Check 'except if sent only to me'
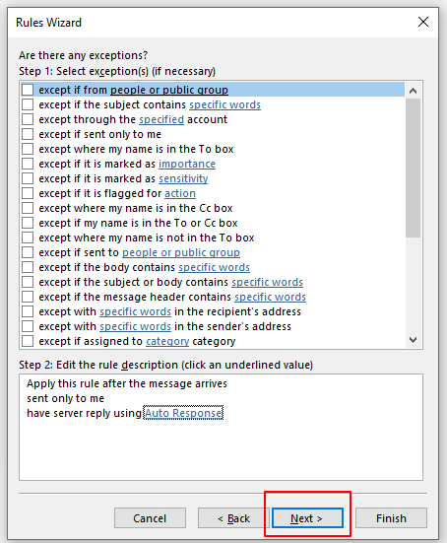 (28, 134)
